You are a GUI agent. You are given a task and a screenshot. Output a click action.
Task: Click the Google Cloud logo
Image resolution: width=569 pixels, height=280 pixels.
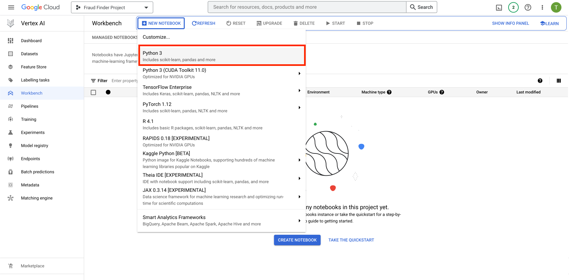(x=40, y=7)
